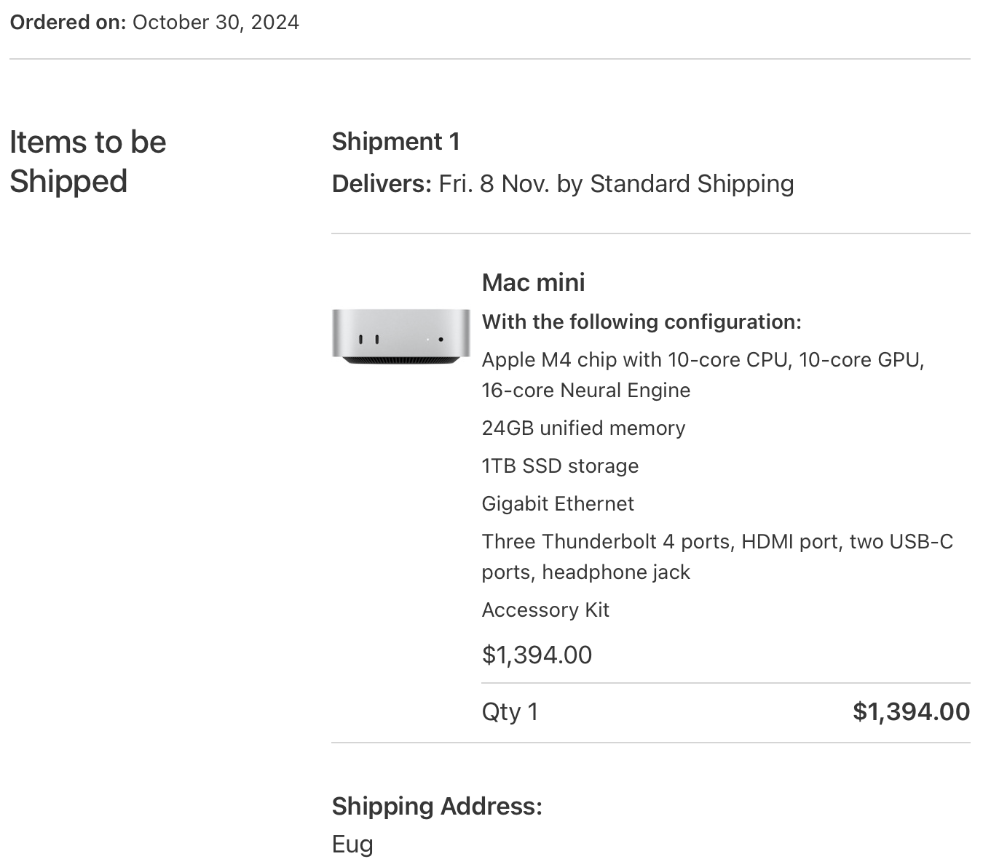
Task: Click "With the following configuration:" label
Action: [641, 321]
